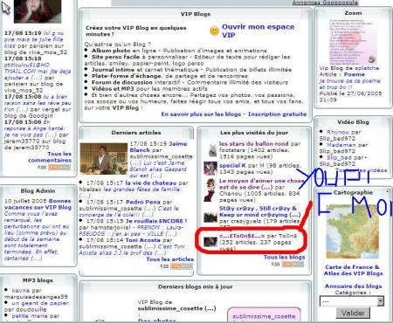Click the Tous les blogs link
Viewport: 393px width, 324px height.
pyautogui.click(x=285, y=257)
